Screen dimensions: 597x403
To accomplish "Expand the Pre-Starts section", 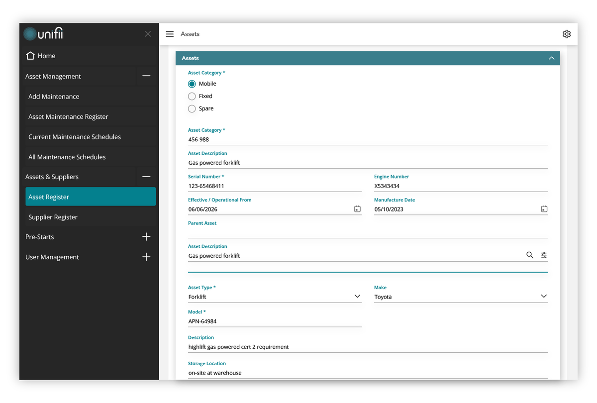I will coord(146,237).
